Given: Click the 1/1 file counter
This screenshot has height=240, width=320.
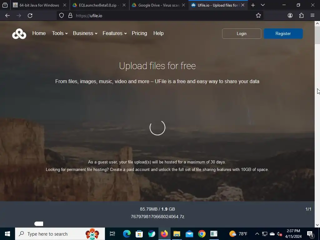Looking at the screenshot, I should coord(308,209).
